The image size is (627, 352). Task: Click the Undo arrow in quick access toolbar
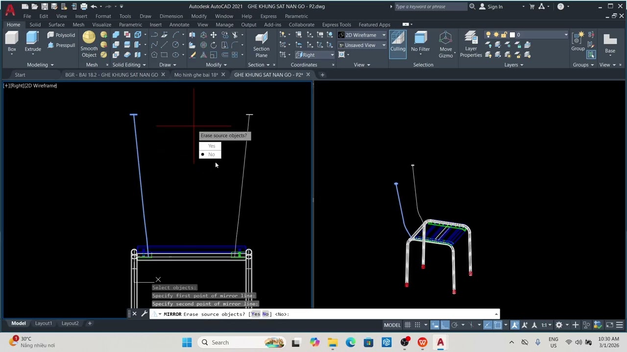(94, 6)
